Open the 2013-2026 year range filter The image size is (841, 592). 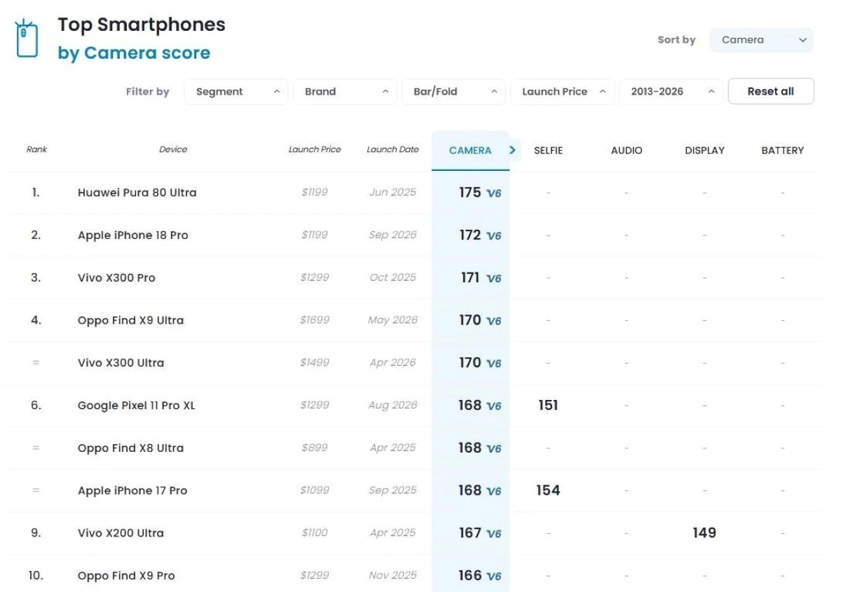point(671,92)
